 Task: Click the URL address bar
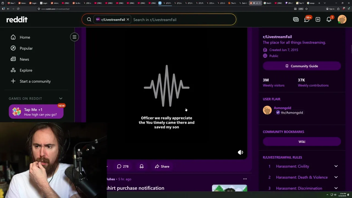click(x=165, y=9)
